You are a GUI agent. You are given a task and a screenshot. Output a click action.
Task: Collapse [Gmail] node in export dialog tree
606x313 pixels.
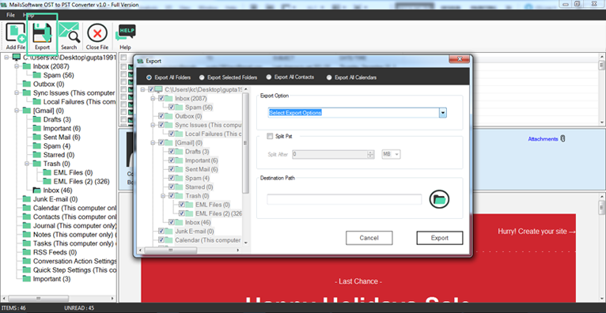tap(153, 143)
